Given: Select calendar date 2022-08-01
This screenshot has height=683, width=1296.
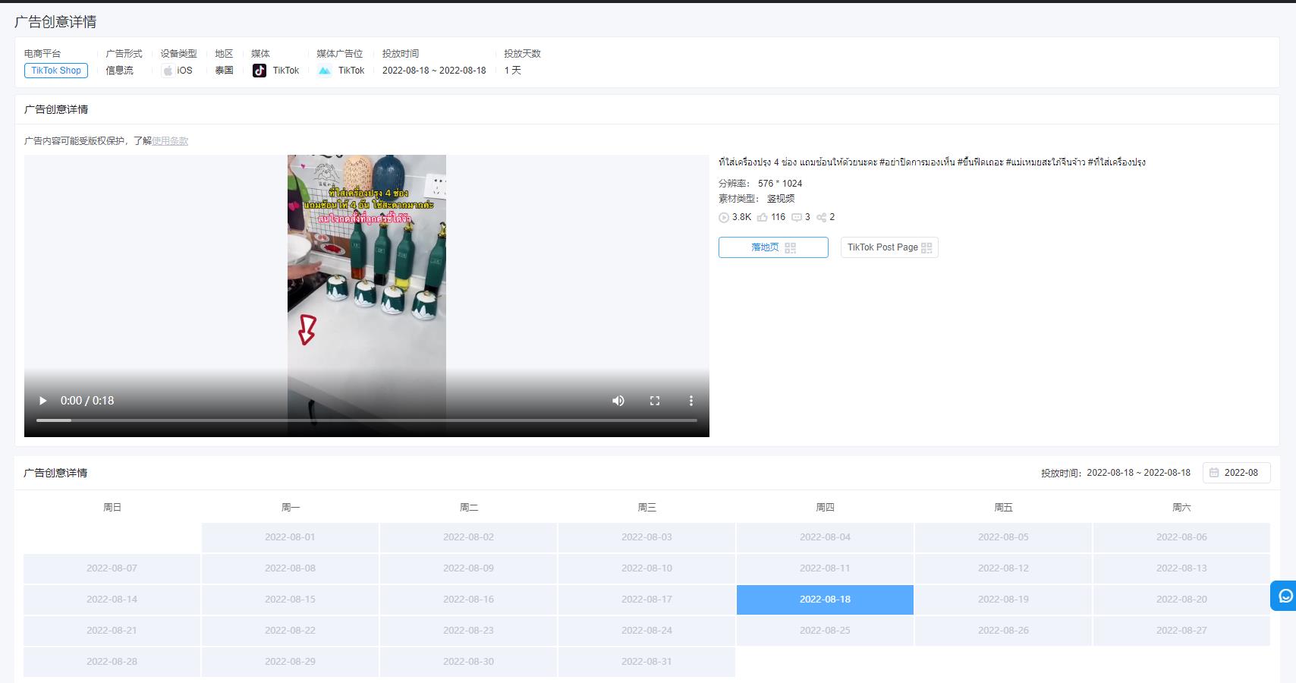Looking at the screenshot, I should [290, 537].
